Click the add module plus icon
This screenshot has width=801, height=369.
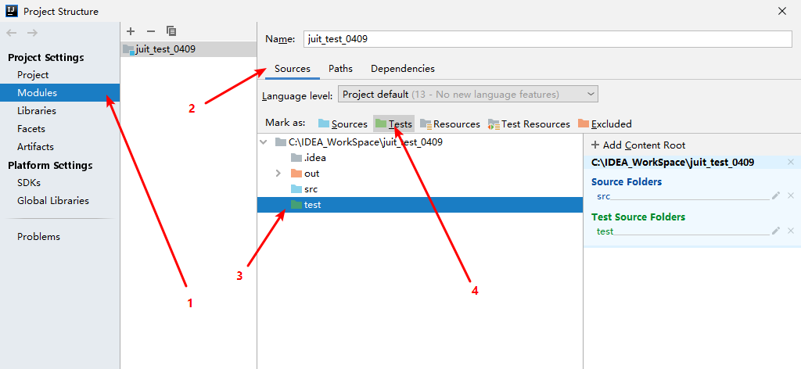[x=131, y=31]
